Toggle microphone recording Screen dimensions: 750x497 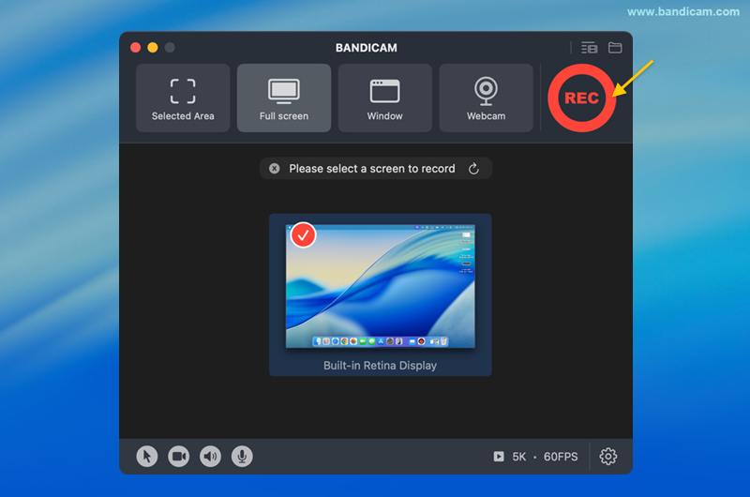click(x=242, y=457)
